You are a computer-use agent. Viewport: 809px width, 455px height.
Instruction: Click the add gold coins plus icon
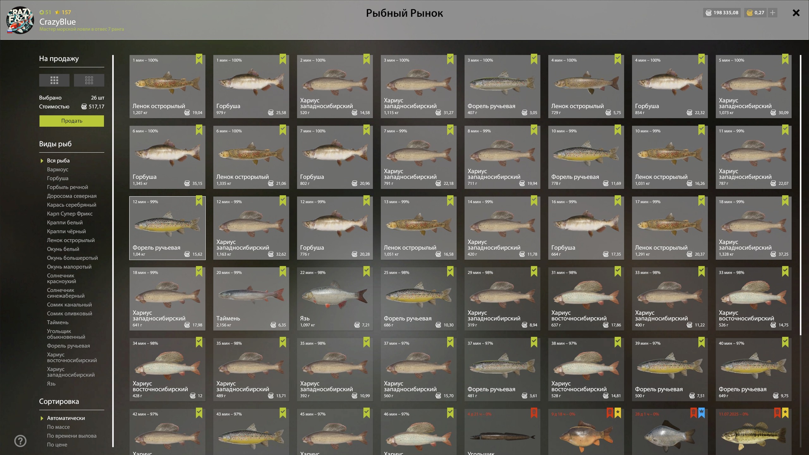773,13
